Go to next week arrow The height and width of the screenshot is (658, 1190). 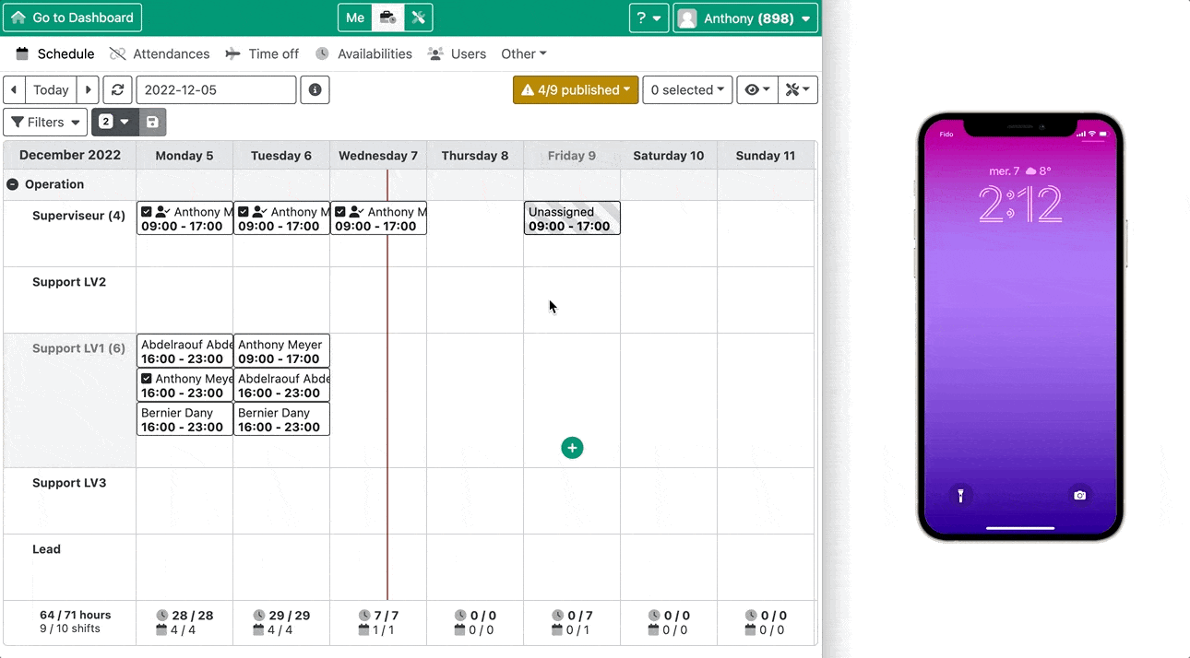pos(88,89)
